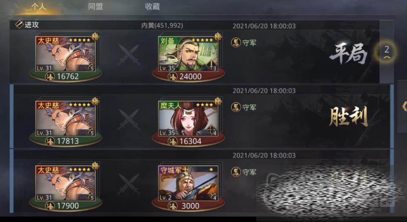Click the 守军 garrison icon beside 糜夫人
407x222 pixels.
[x=236, y=107]
